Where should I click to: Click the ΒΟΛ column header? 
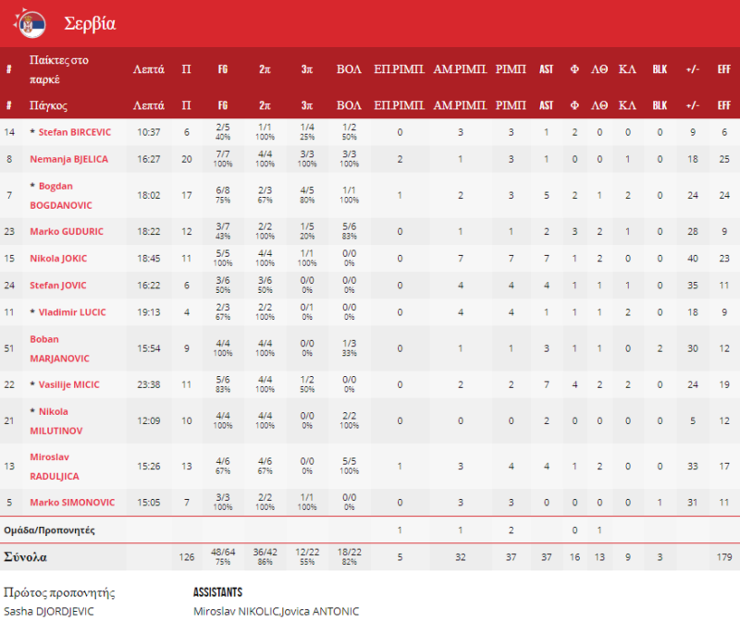pyautogui.click(x=349, y=68)
